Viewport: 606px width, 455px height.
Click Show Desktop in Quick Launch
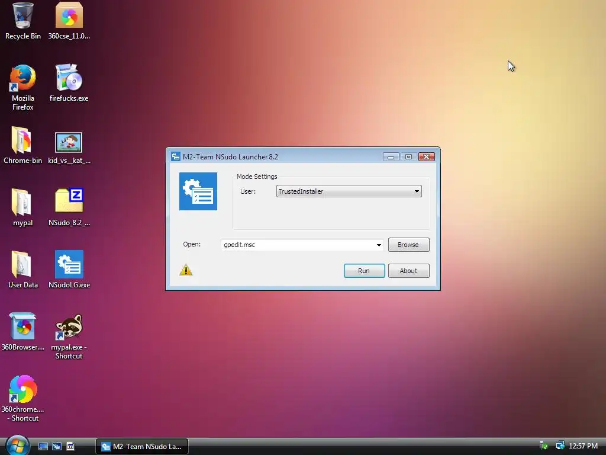click(43, 447)
